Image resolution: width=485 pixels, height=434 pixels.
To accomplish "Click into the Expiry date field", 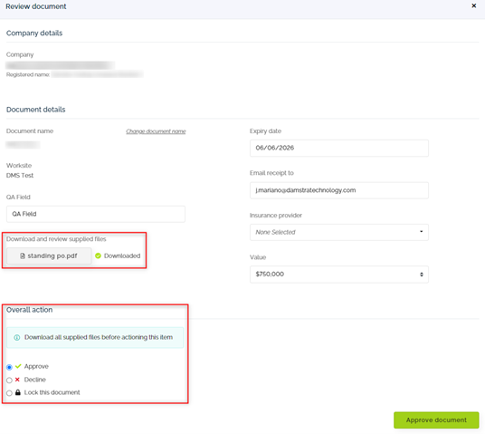I will pos(339,148).
